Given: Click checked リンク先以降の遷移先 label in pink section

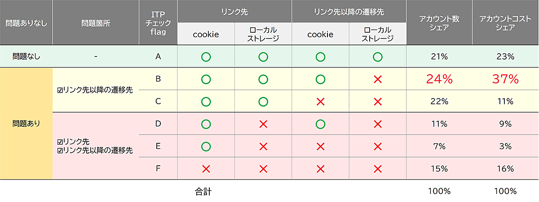Looking at the screenshot, I should pyautogui.click(x=95, y=150).
